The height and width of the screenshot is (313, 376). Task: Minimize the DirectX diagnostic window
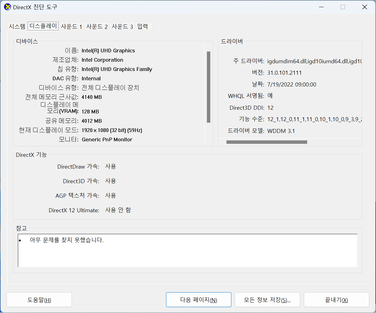pyautogui.click(x=321, y=7)
